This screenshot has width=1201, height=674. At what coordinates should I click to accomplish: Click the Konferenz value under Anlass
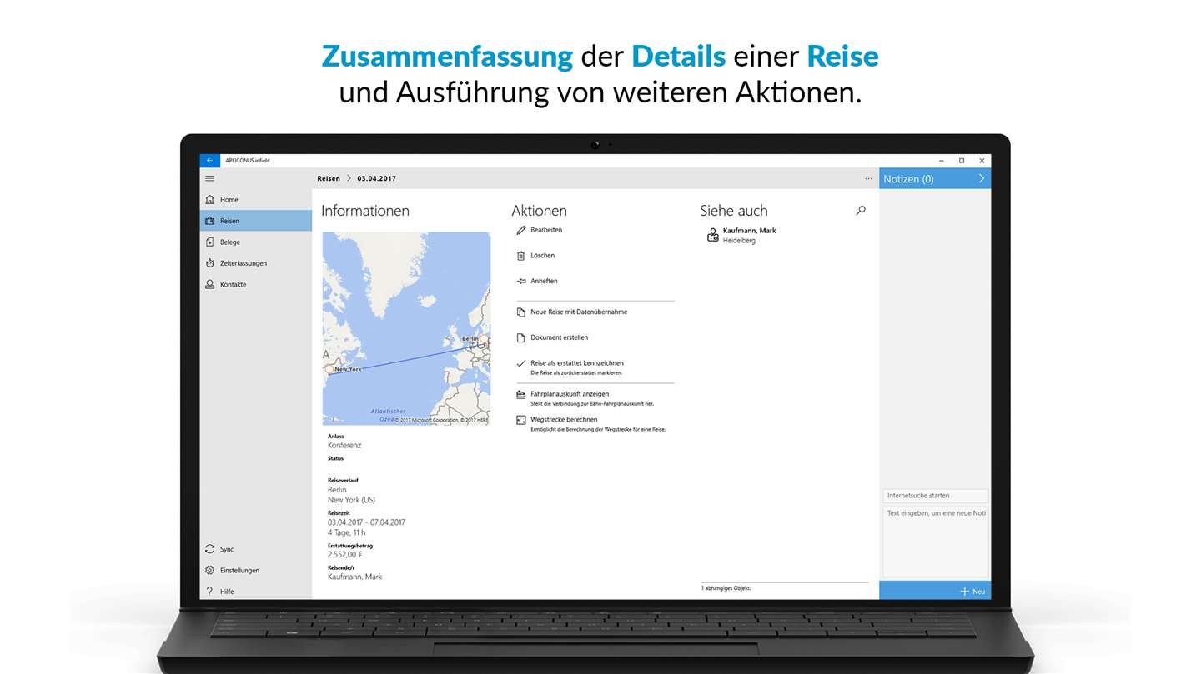click(x=344, y=446)
